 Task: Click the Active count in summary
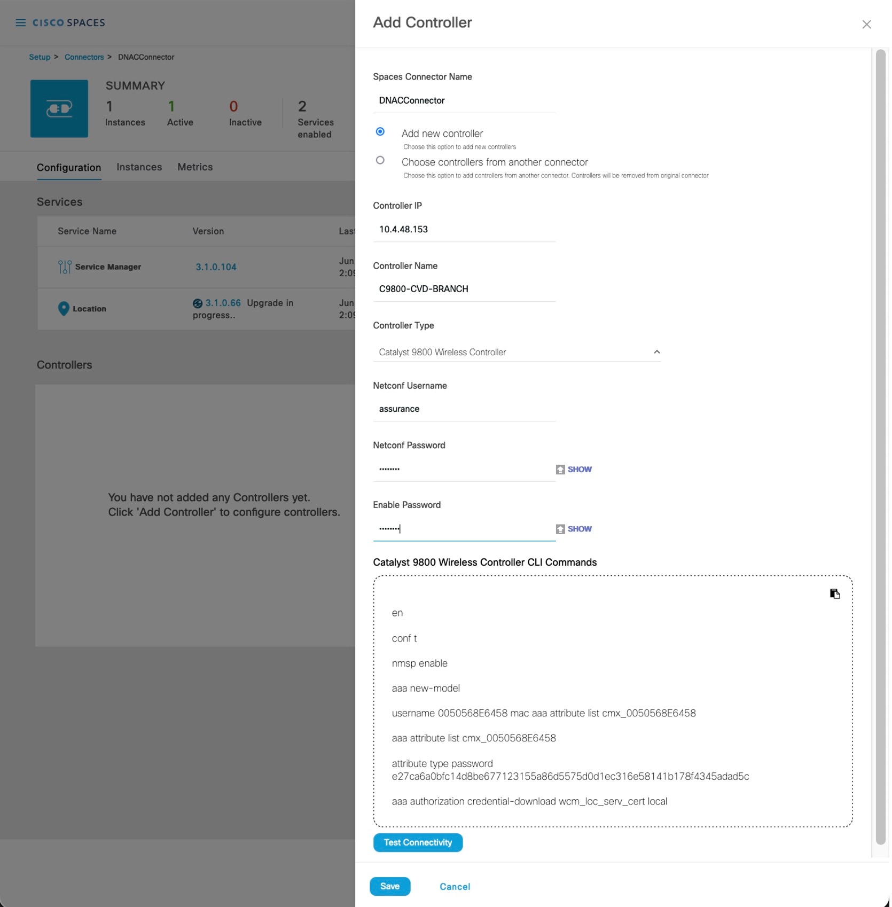(x=171, y=106)
